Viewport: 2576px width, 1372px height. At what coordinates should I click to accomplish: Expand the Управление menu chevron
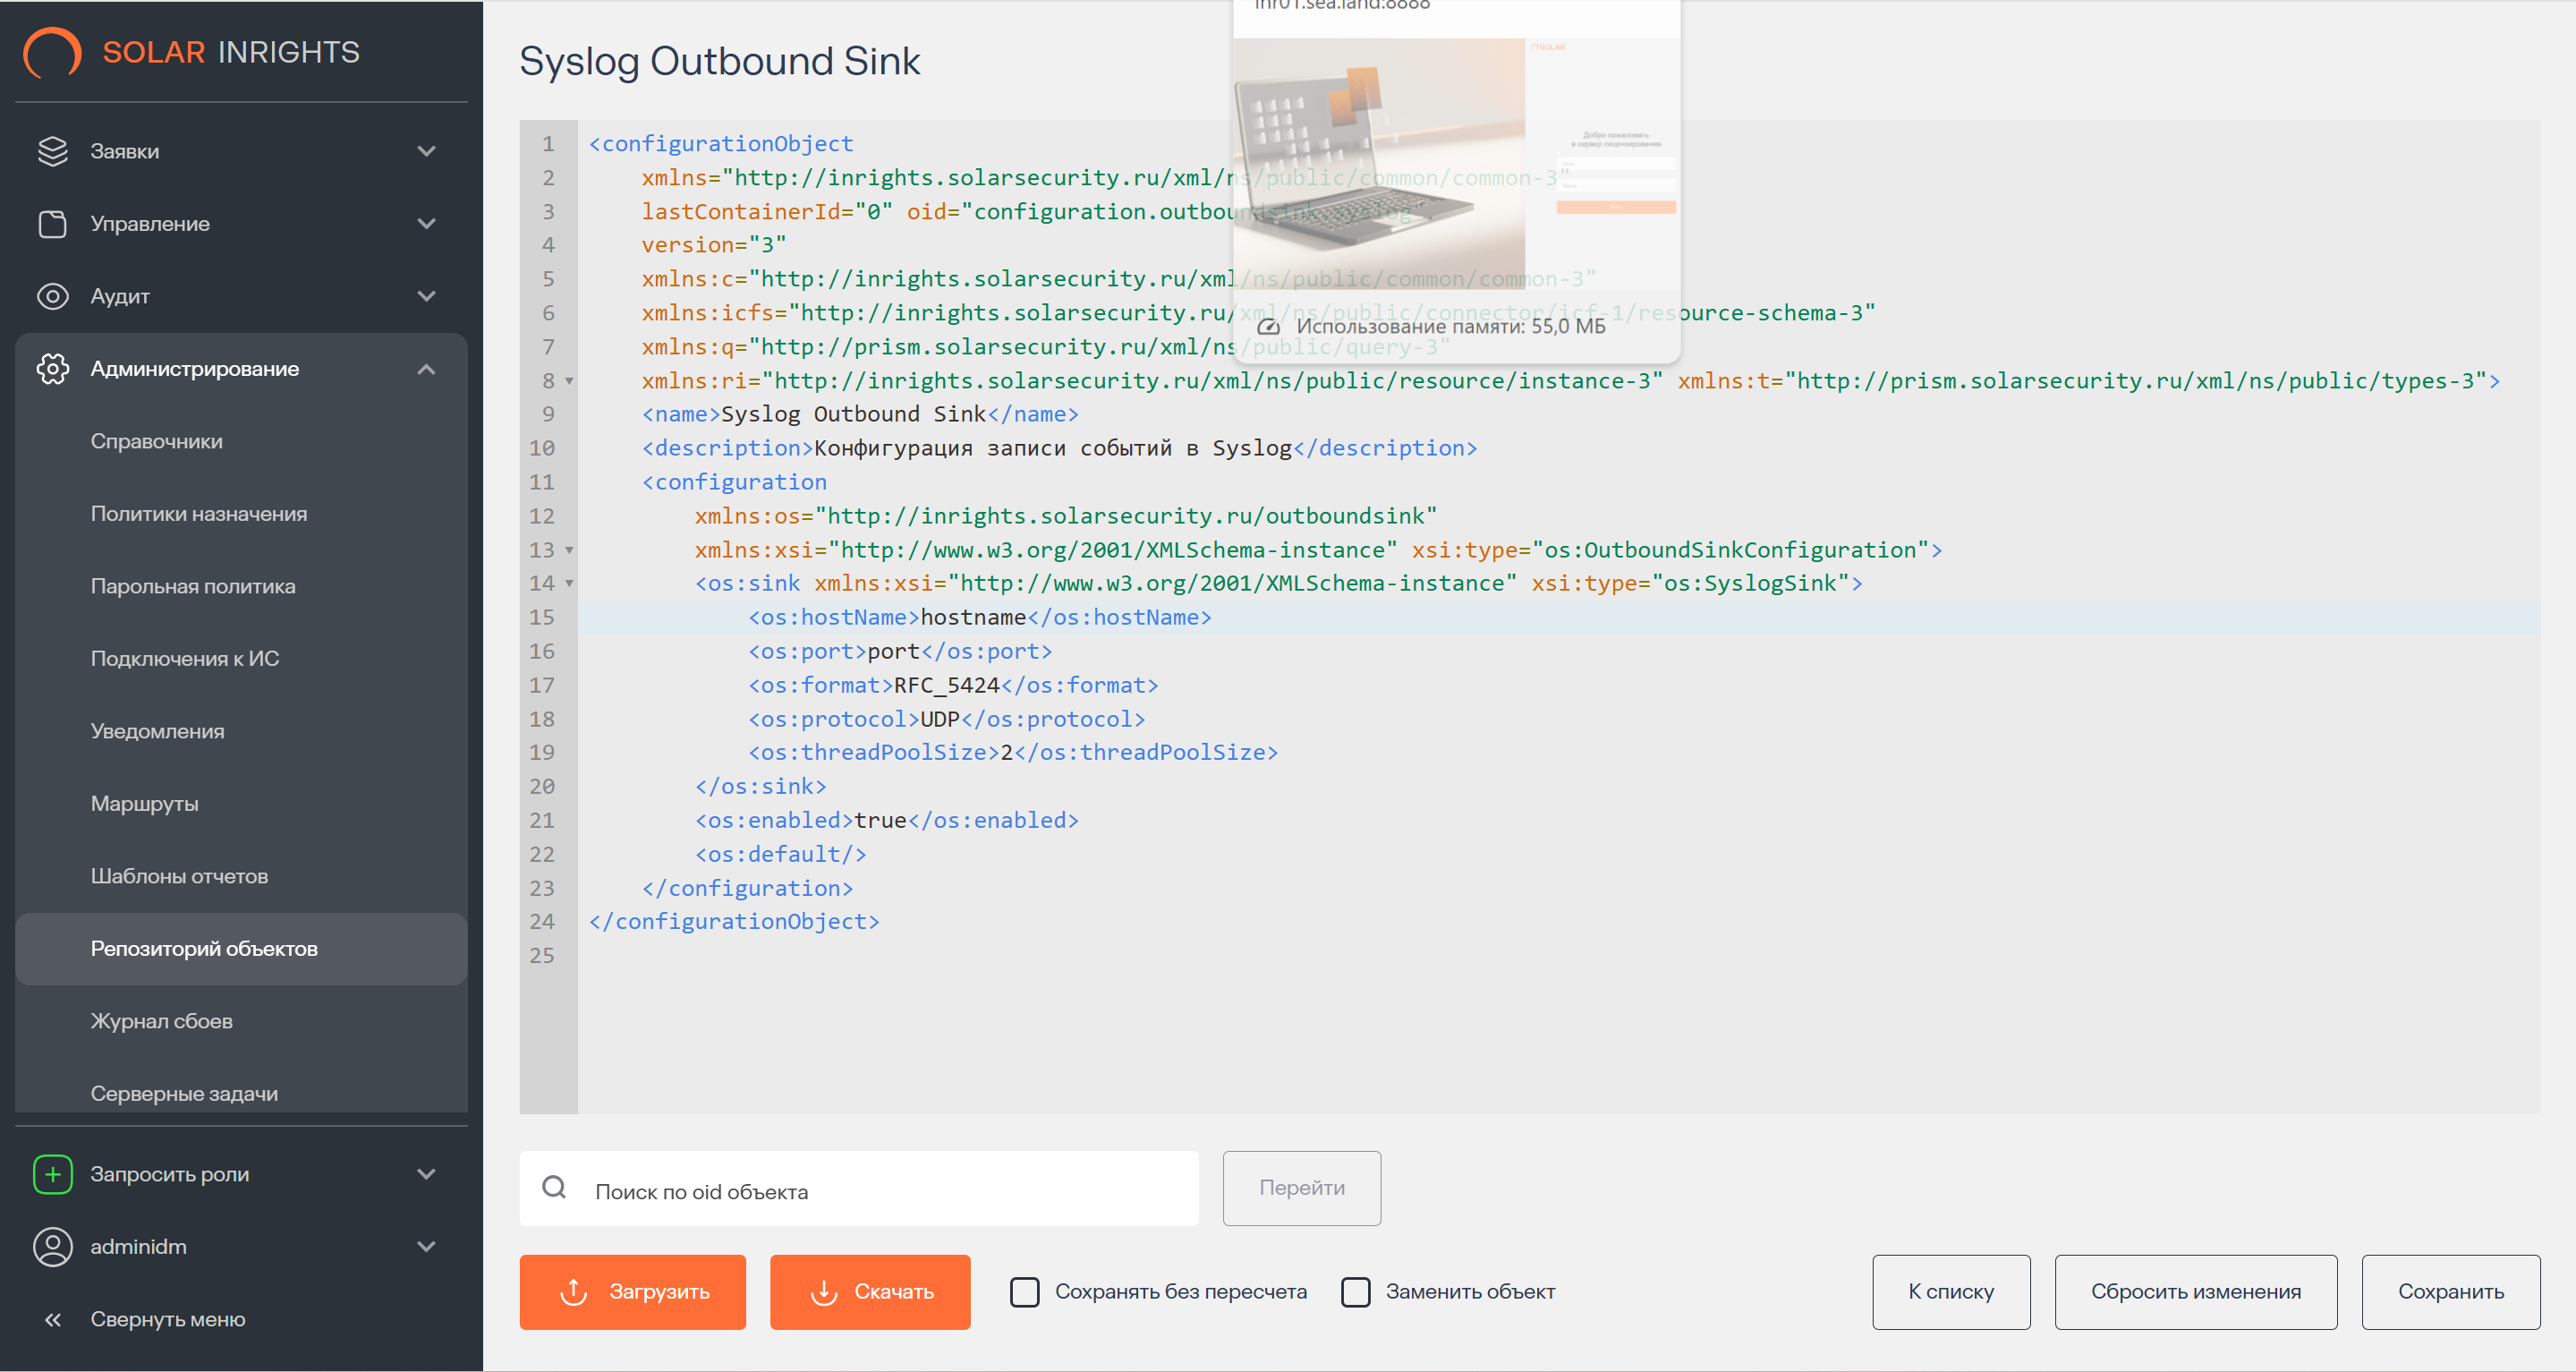pyautogui.click(x=427, y=224)
